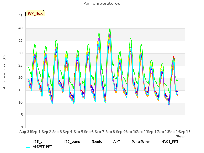Click the y-axis label 5
This screenshot has width=204, height=153.
point(22,115)
